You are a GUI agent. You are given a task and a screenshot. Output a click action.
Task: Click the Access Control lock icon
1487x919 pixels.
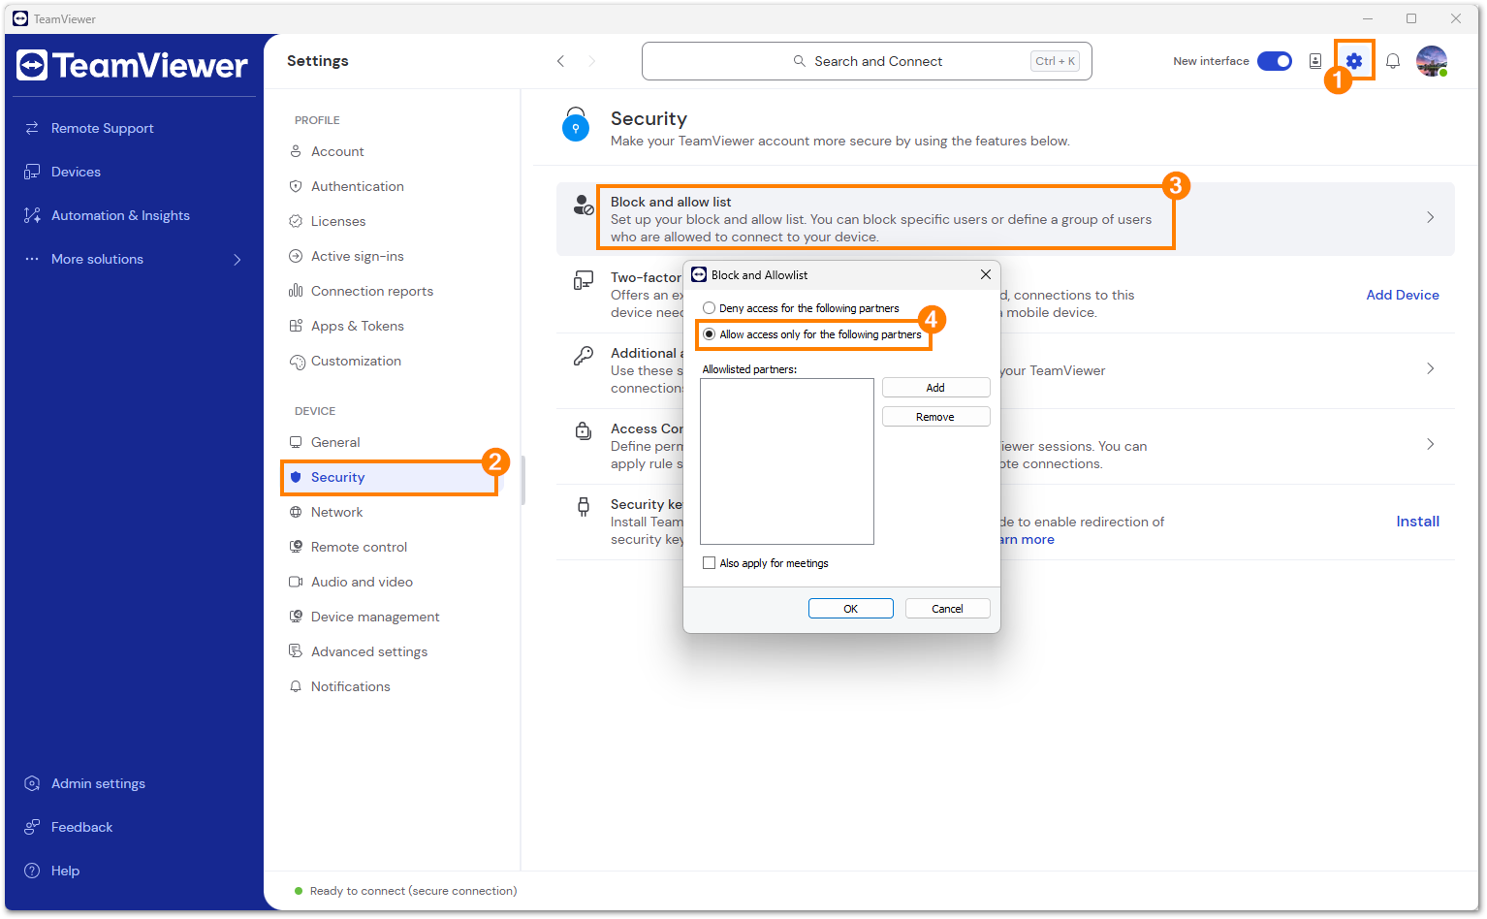584,430
